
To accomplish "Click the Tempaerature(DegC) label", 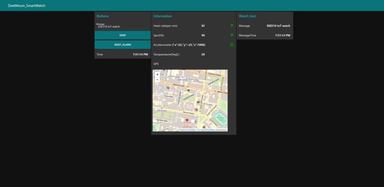I will point(166,55).
